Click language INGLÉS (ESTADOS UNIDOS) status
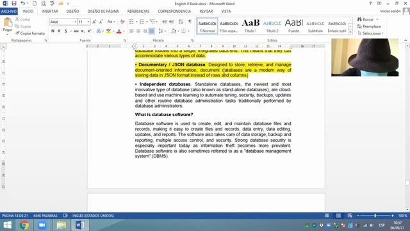This screenshot has height=231, width=410. coord(93,216)
